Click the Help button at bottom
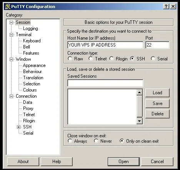Viewport: 180px width, 170px height. pyautogui.click(x=57, y=162)
